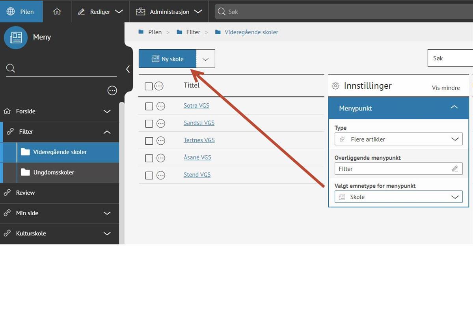The width and height of the screenshot is (473, 315).
Task: Check the box next to Sandsli VGS
Action: pyautogui.click(x=149, y=123)
